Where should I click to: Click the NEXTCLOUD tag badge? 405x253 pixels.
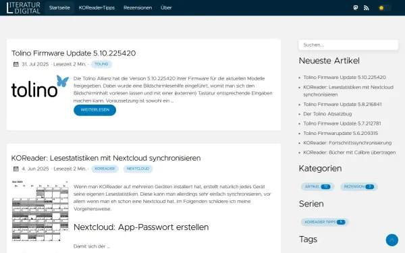(x=138, y=169)
